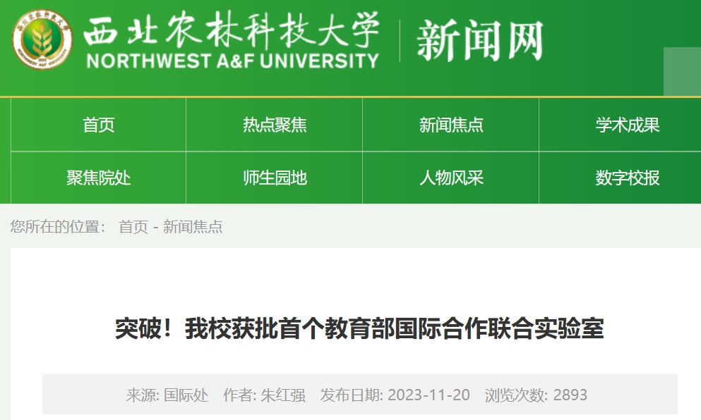
Task: Navigate to the 聚焦院处 section
Action: pos(99,178)
